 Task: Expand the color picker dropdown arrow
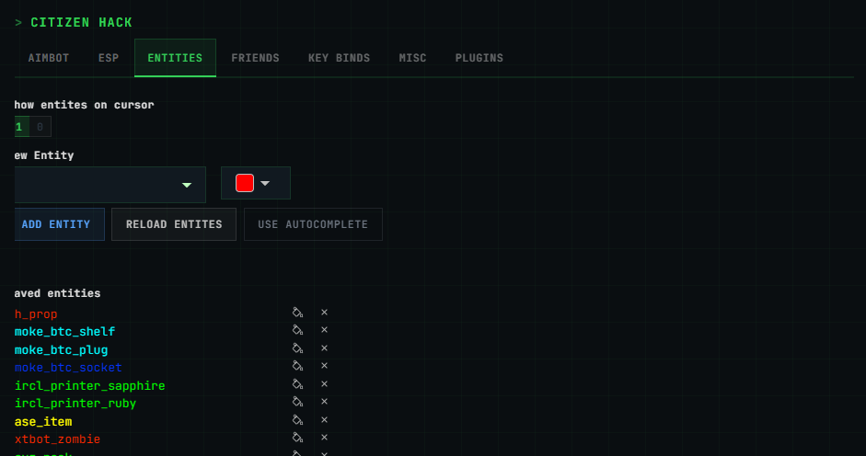265,183
